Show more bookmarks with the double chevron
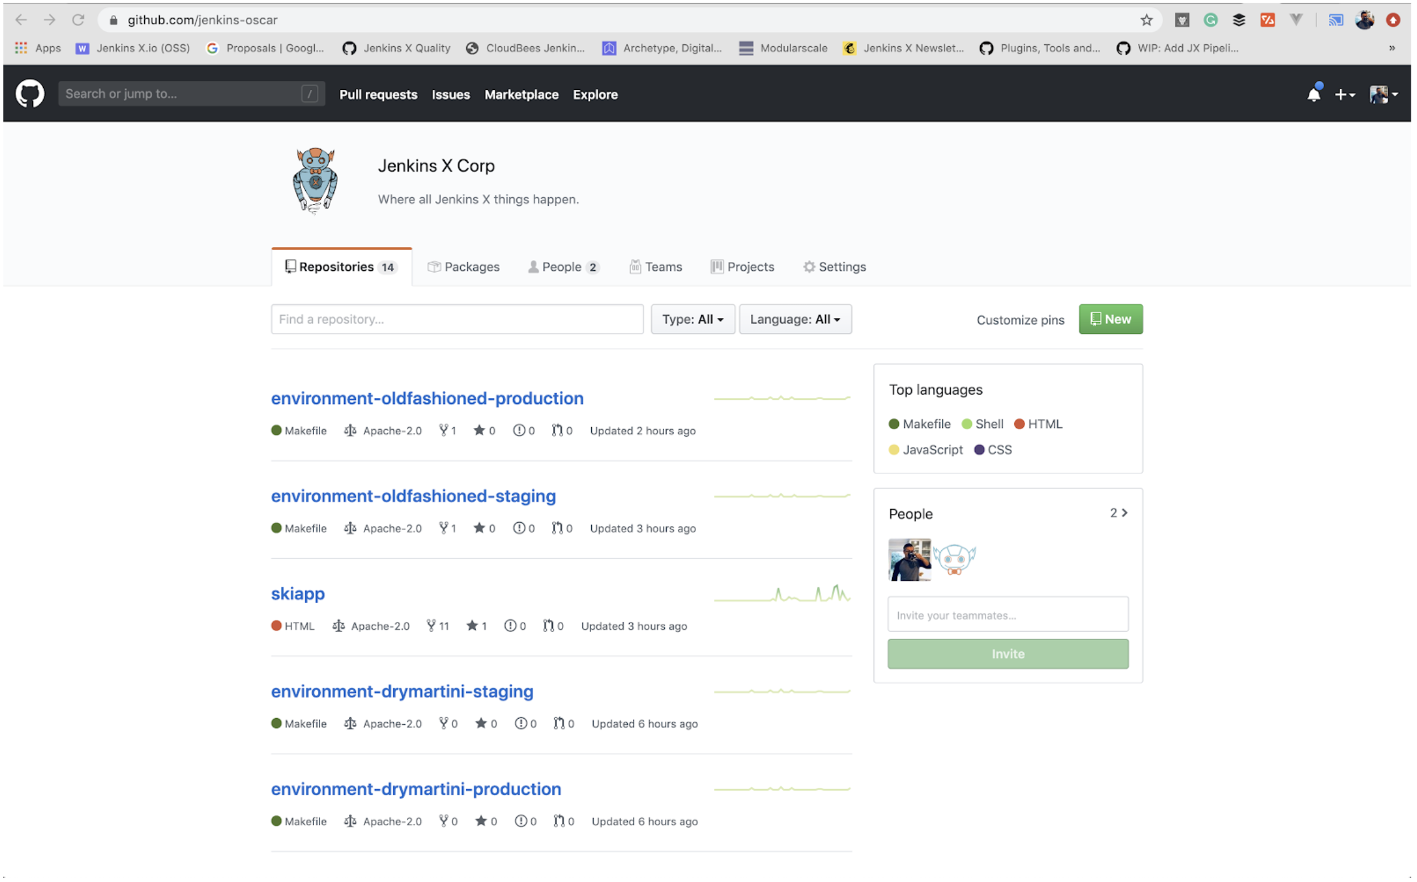 coord(1391,48)
